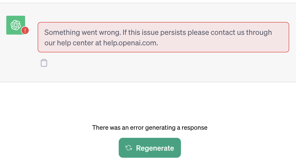296x164 pixels.
Task: Click the circular arrows regenerate icon
Action: tap(129, 148)
